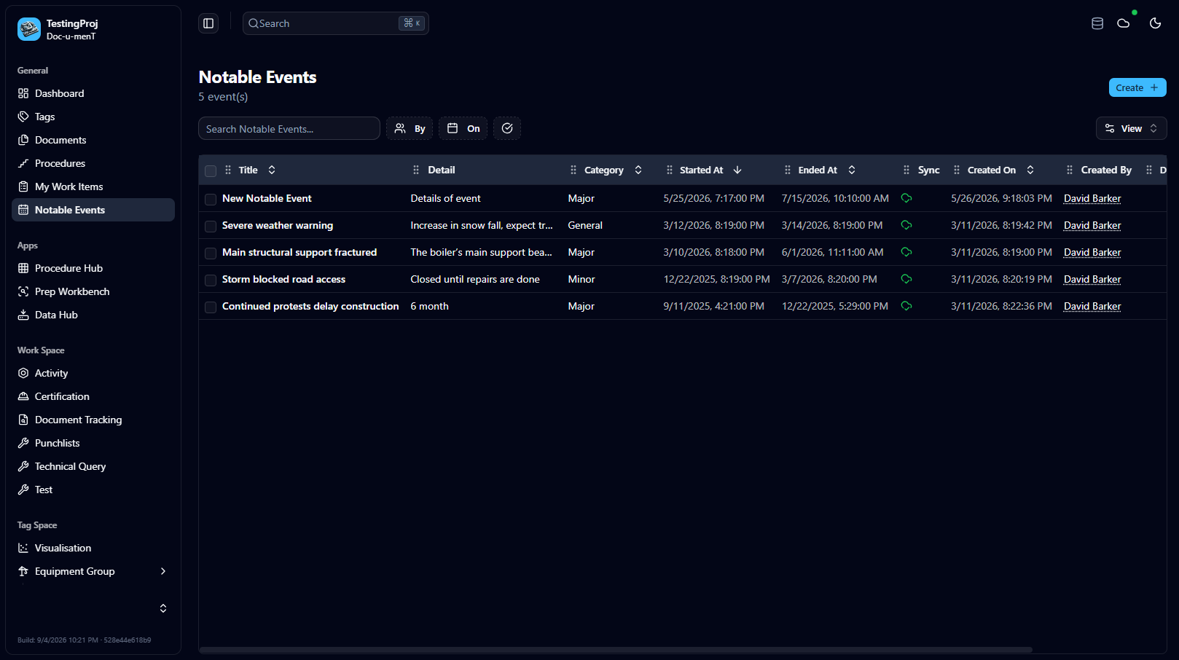Sort by the Title column arrows
The image size is (1179, 660).
pos(272,170)
